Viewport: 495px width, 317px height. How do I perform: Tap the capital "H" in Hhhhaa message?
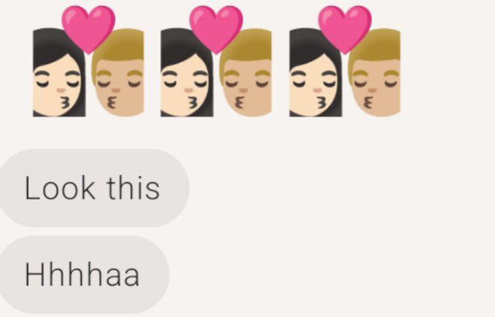(34, 274)
